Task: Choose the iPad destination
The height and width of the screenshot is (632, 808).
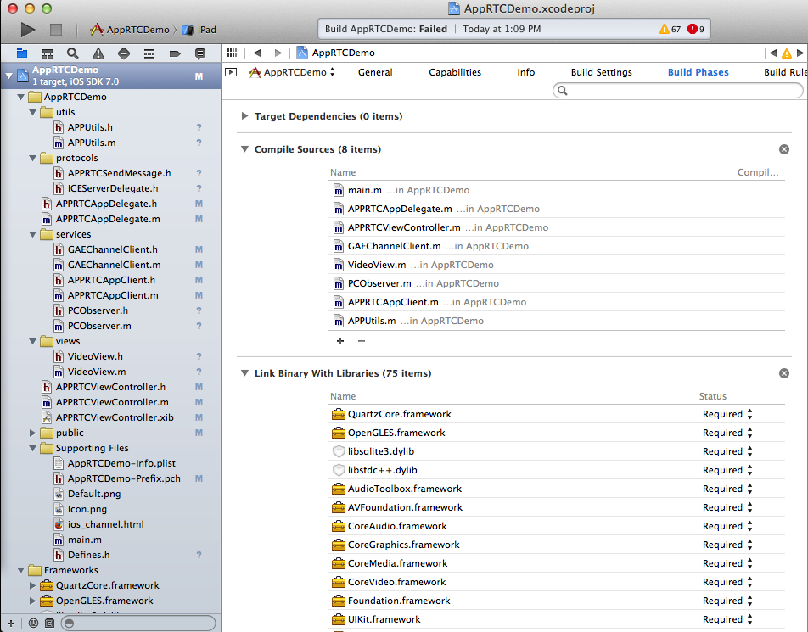Action: [x=199, y=30]
